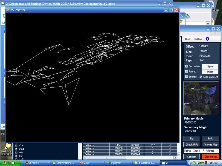Click the Primary Magic value 7D53DC00
Screen dimensions: 222x166
click(190, 123)
